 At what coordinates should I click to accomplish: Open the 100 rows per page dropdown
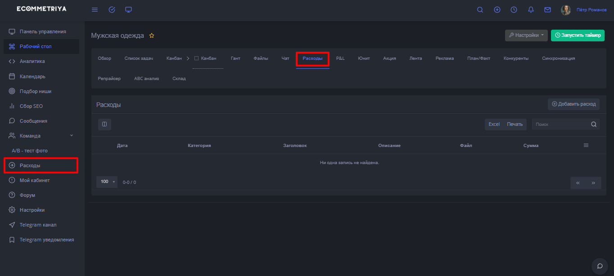pos(107,182)
